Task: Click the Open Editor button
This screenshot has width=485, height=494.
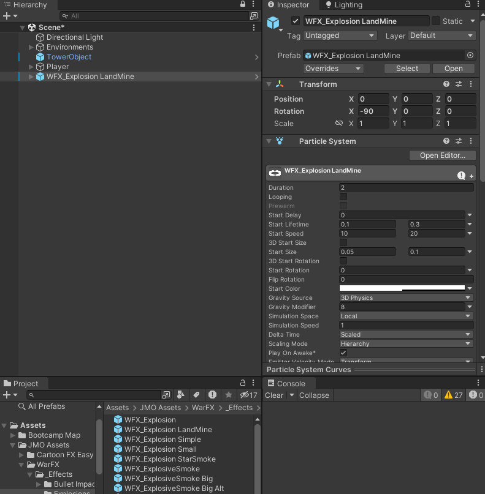Action: 443,155
